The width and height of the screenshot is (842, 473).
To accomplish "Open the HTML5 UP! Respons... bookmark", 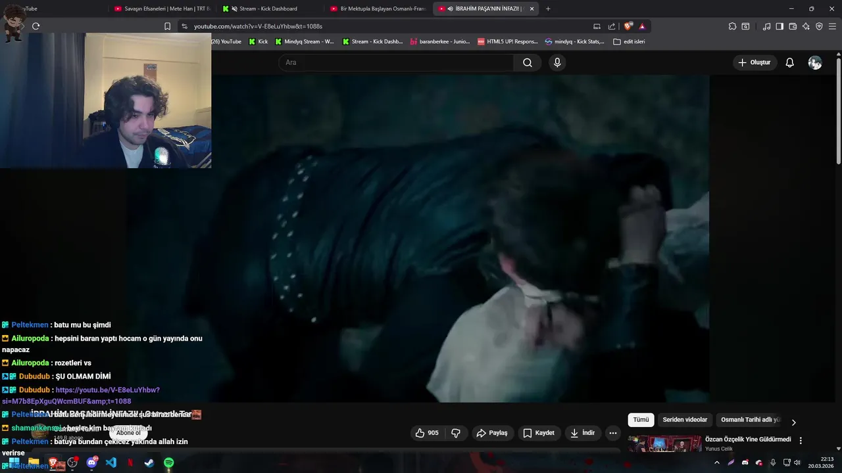I will [x=508, y=41].
